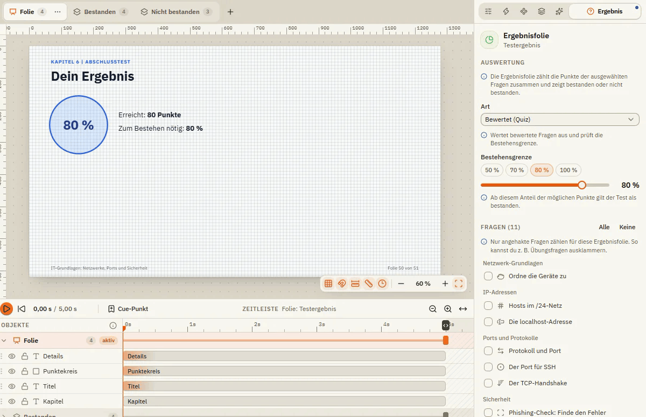Toggle visibility of the Titel object
This screenshot has width=646, height=417.
[x=12, y=386]
